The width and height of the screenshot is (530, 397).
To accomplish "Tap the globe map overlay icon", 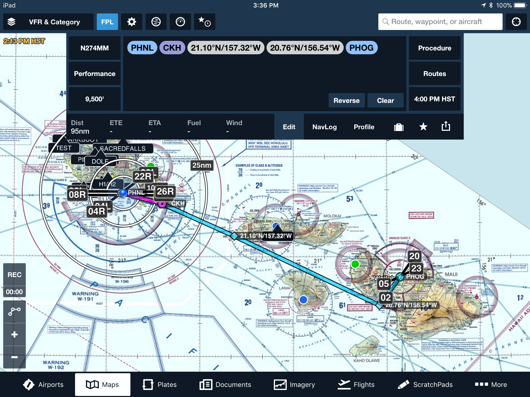I will click(x=156, y=22).
